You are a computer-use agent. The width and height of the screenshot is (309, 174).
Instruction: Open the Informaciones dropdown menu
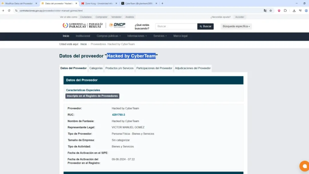pos(137,36)
